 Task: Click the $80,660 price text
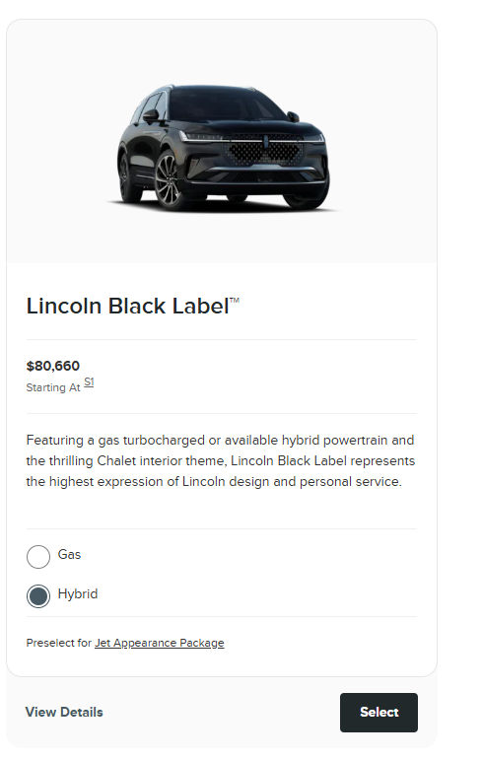tap(53, 366)
